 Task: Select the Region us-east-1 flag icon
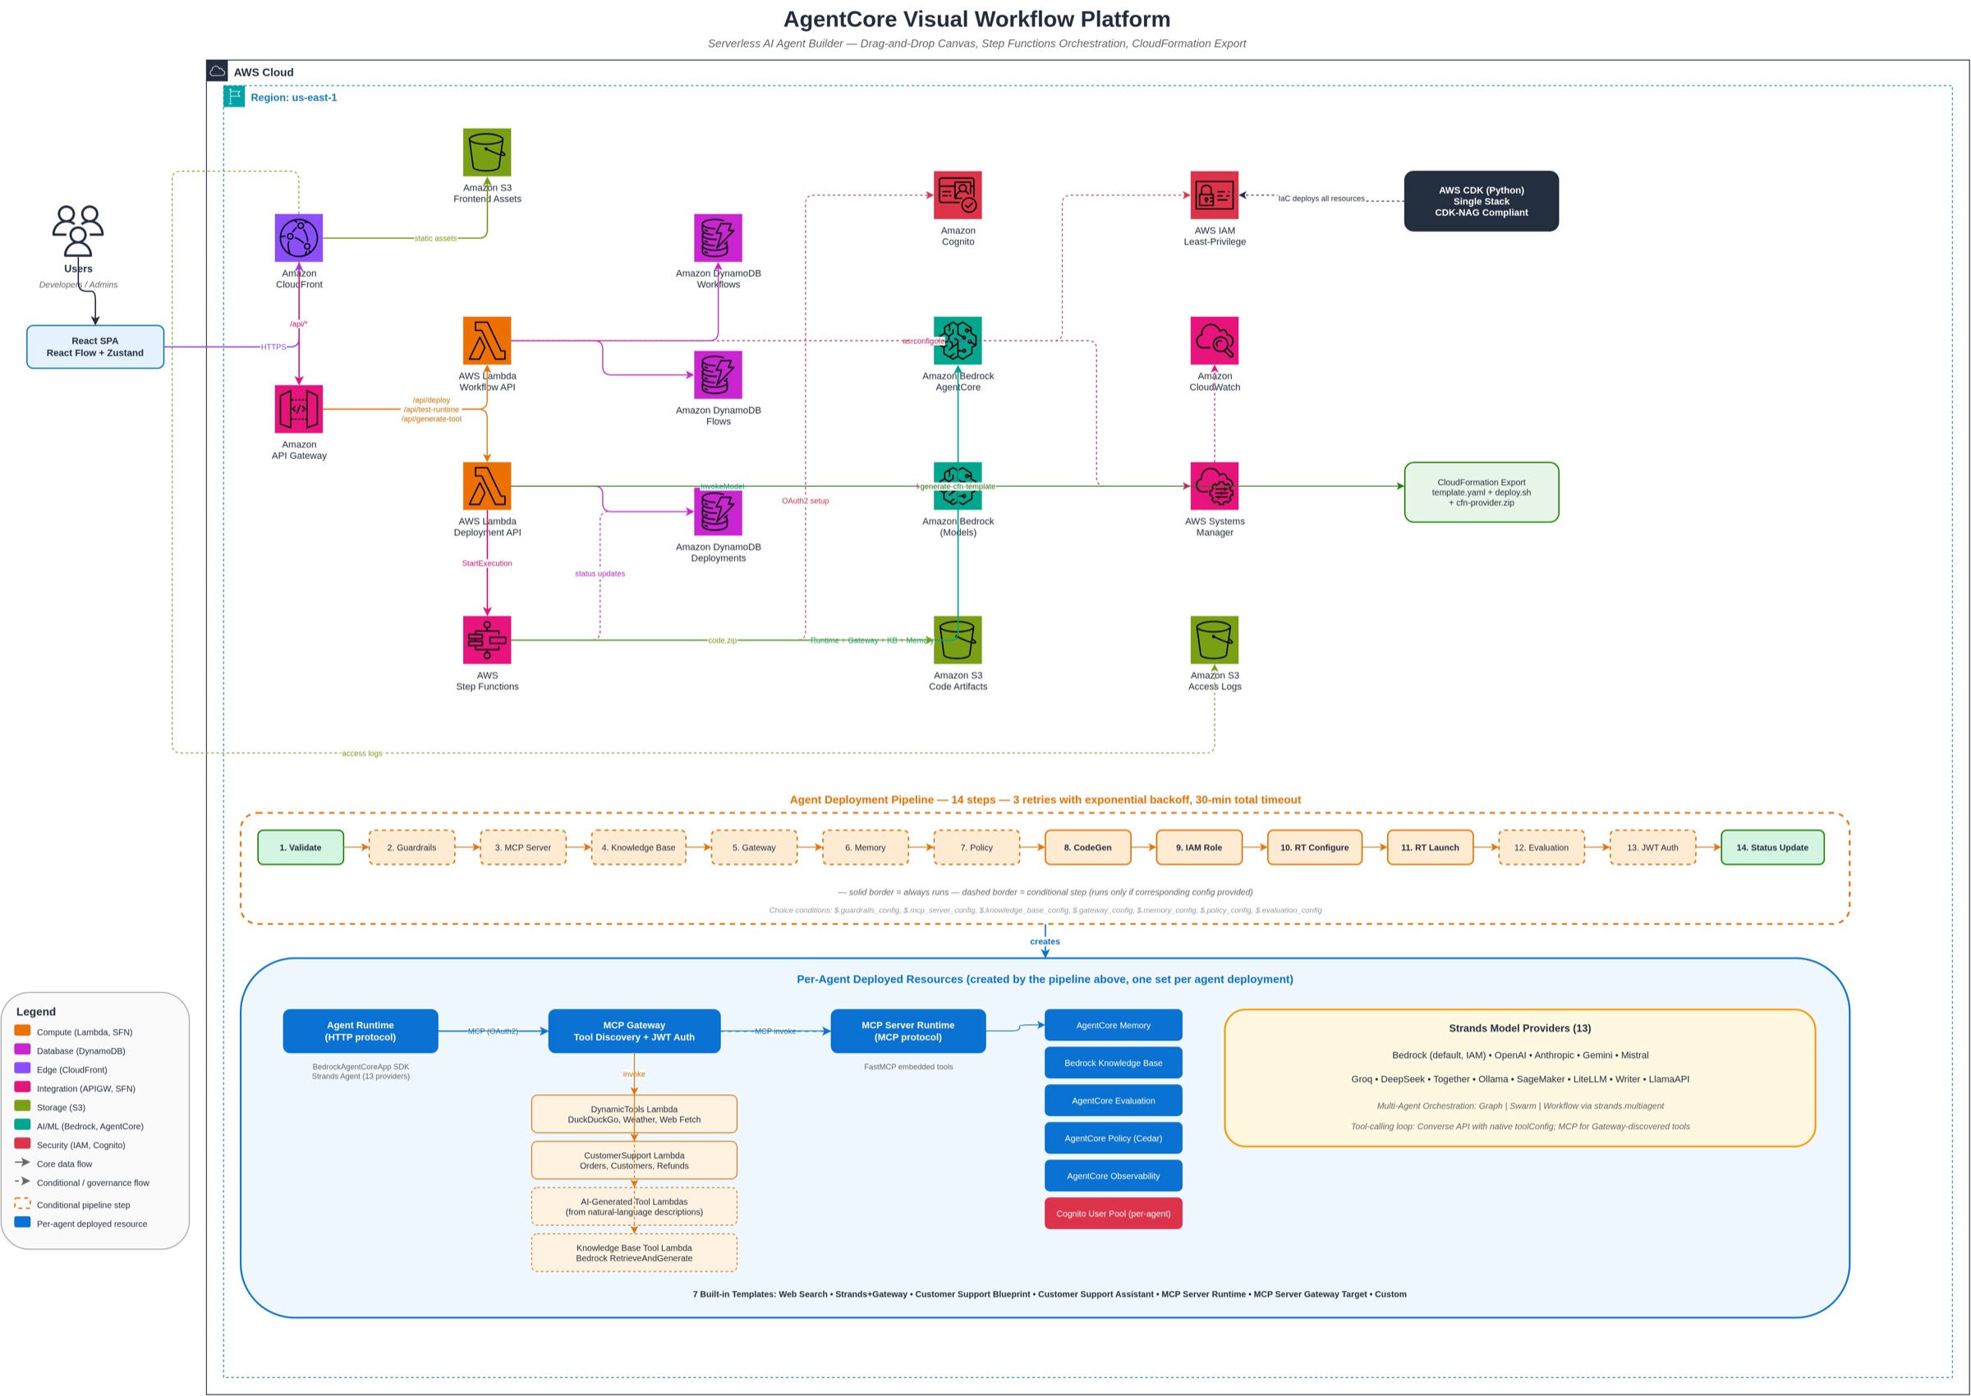point(234,96)
